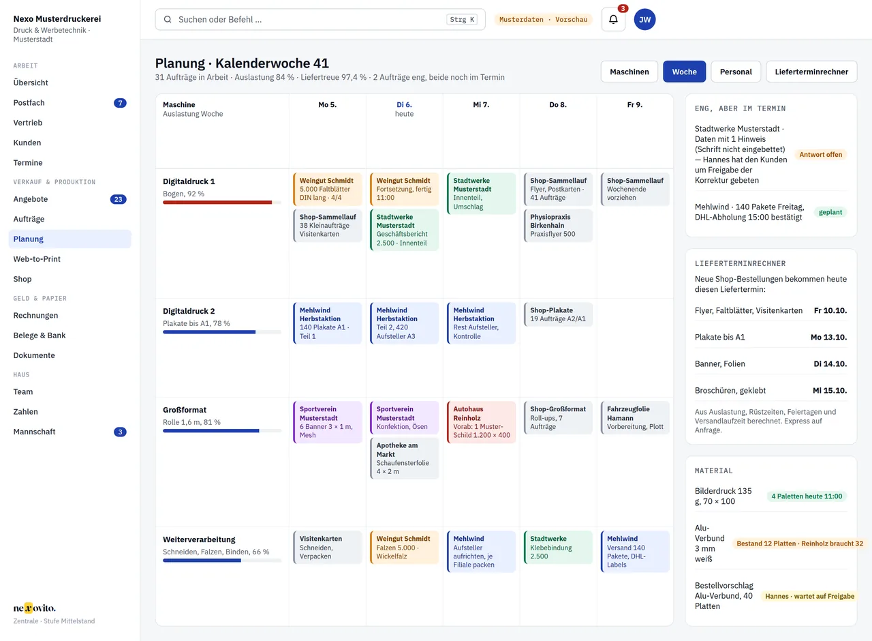Open the Fahrzeugfolie Hamann job card

tap(635, 418)
